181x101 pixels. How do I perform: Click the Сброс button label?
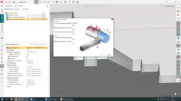coord(26,9)
